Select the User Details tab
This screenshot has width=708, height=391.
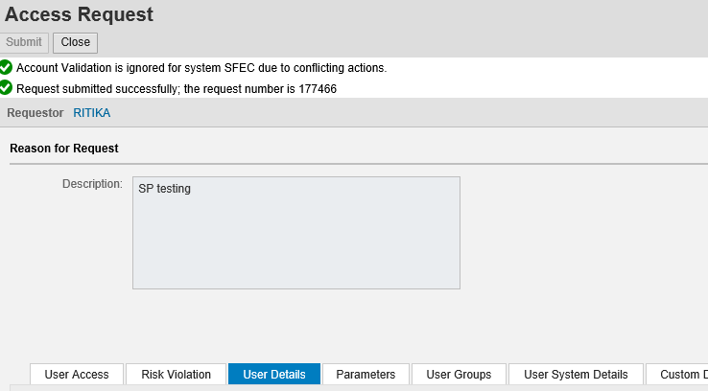[274, 375]
